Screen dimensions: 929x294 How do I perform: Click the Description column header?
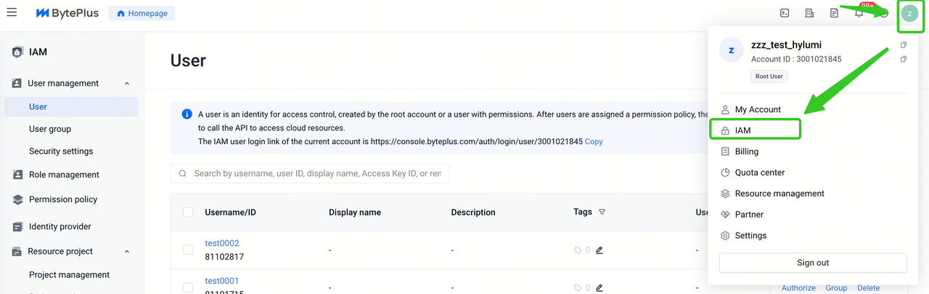click(473, 212)
